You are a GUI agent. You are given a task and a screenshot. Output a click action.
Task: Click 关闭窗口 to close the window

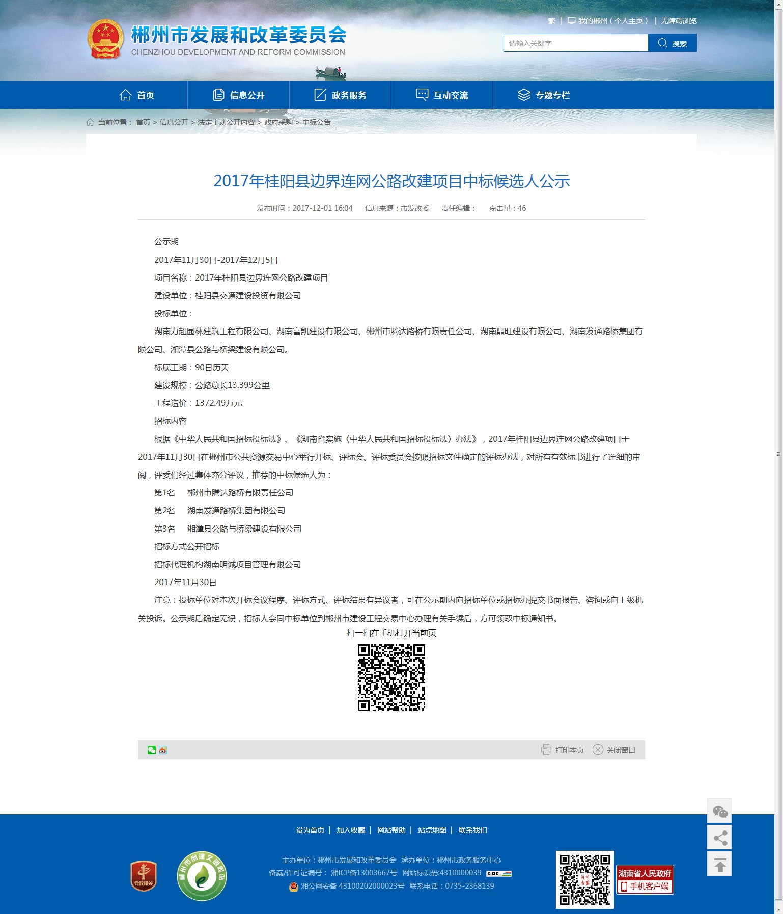coord(621,750)
